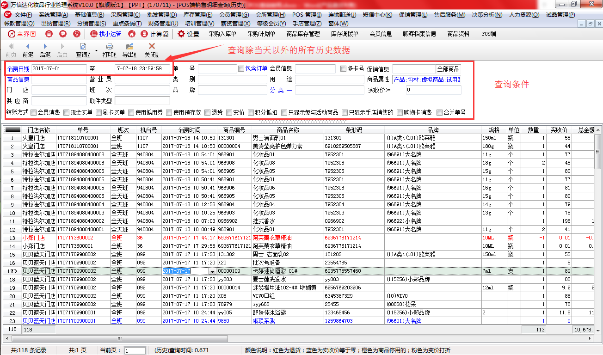
Task: Sort by the 商品名称 column header
Action: click(288, 130)
